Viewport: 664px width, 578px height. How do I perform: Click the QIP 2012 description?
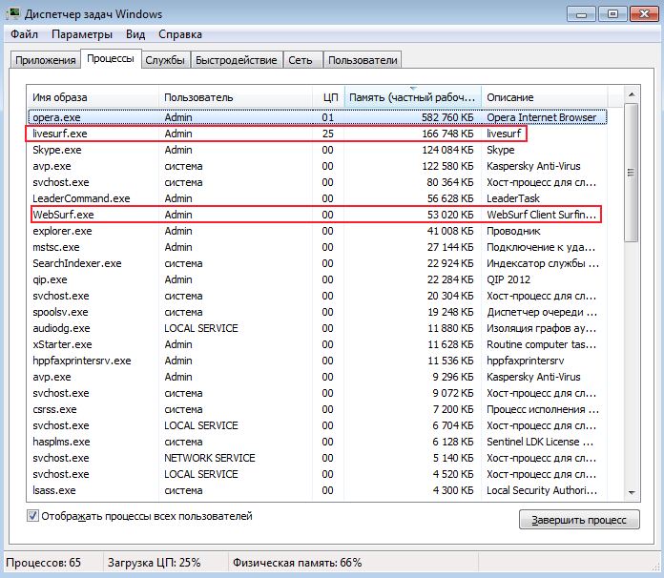click(508, 279)
